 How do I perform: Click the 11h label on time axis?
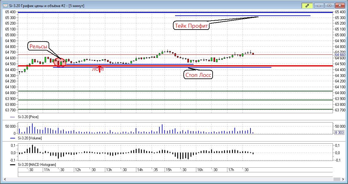(46, 170)
